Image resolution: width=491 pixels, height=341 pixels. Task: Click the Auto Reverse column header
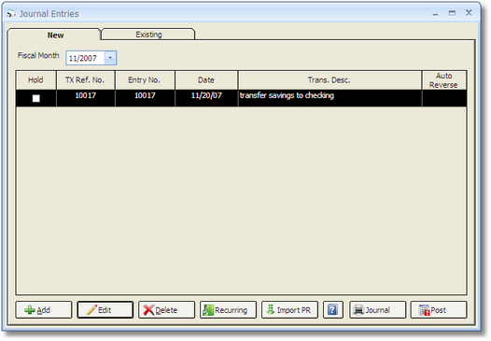(444, 80)
